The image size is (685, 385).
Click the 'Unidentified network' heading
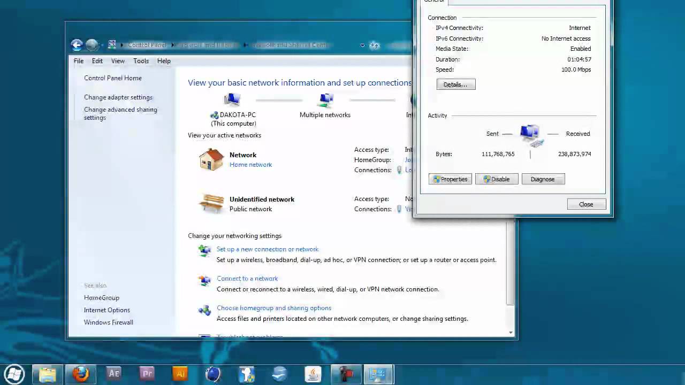click(x=262, y=199)
